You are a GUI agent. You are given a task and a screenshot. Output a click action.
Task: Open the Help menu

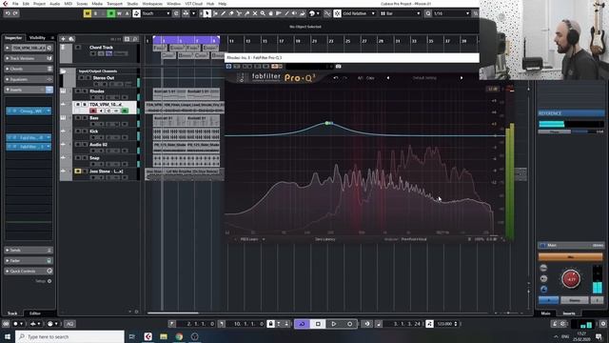pos(222,4)
